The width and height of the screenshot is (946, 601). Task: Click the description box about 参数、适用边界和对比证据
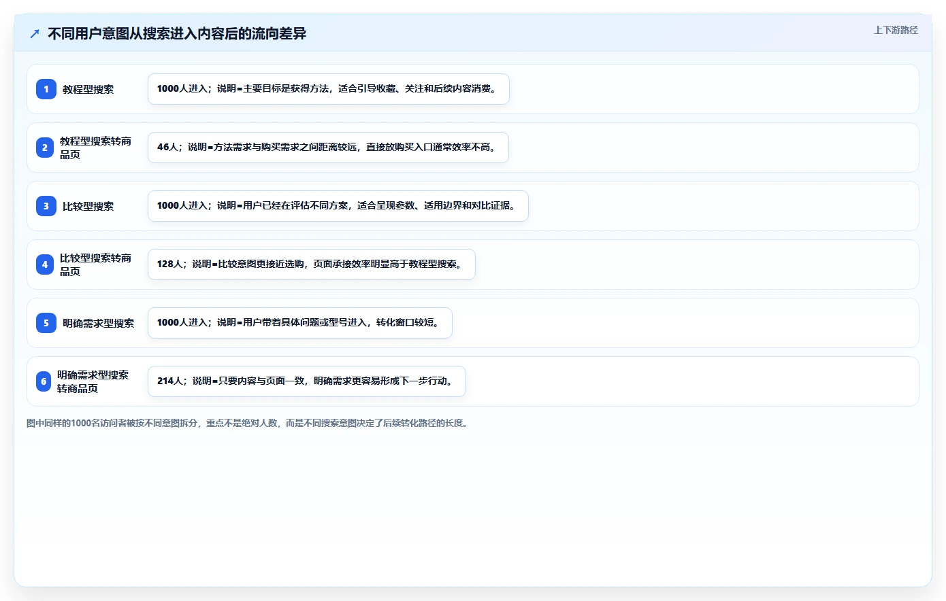[338, 206]
